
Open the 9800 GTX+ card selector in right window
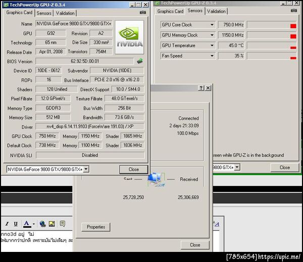tap(237, 167)
